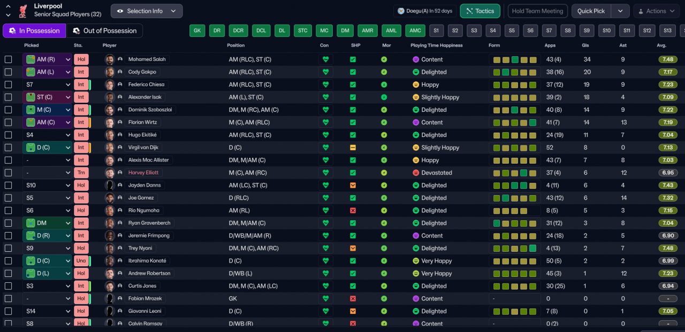Switch to the In Possession tab
685x332 pixels.
34,30
